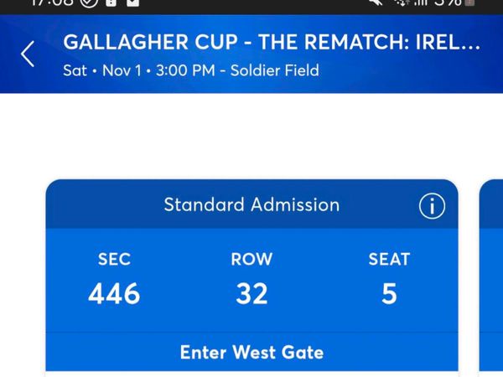Screen dimensions: 503x377
Task: Tap the Soldier Field date subtitle
Action: (x=191, y=70)
